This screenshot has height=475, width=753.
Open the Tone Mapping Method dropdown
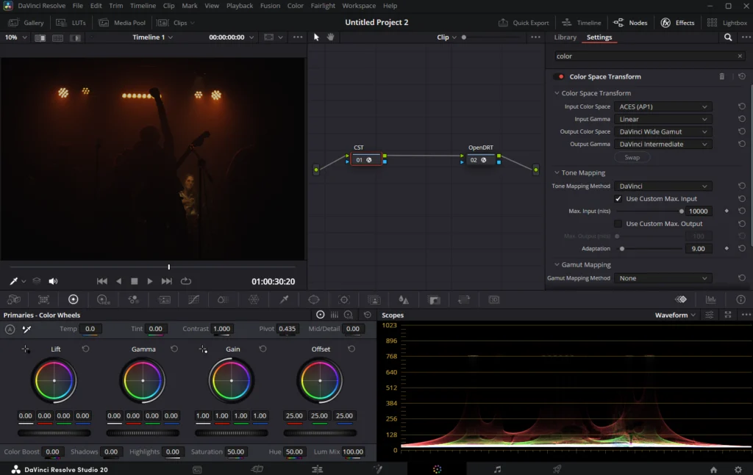[663, 186]
